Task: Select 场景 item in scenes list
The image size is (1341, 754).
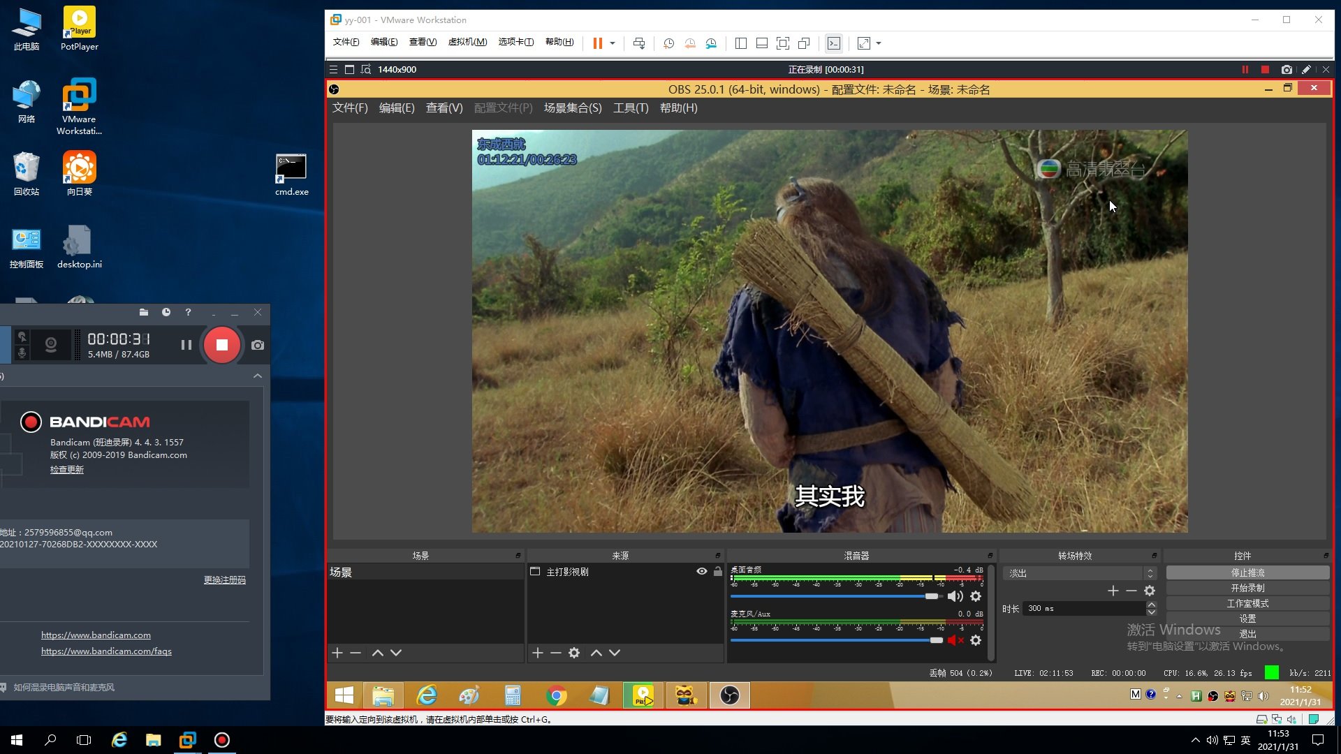Action: point(425,572)
